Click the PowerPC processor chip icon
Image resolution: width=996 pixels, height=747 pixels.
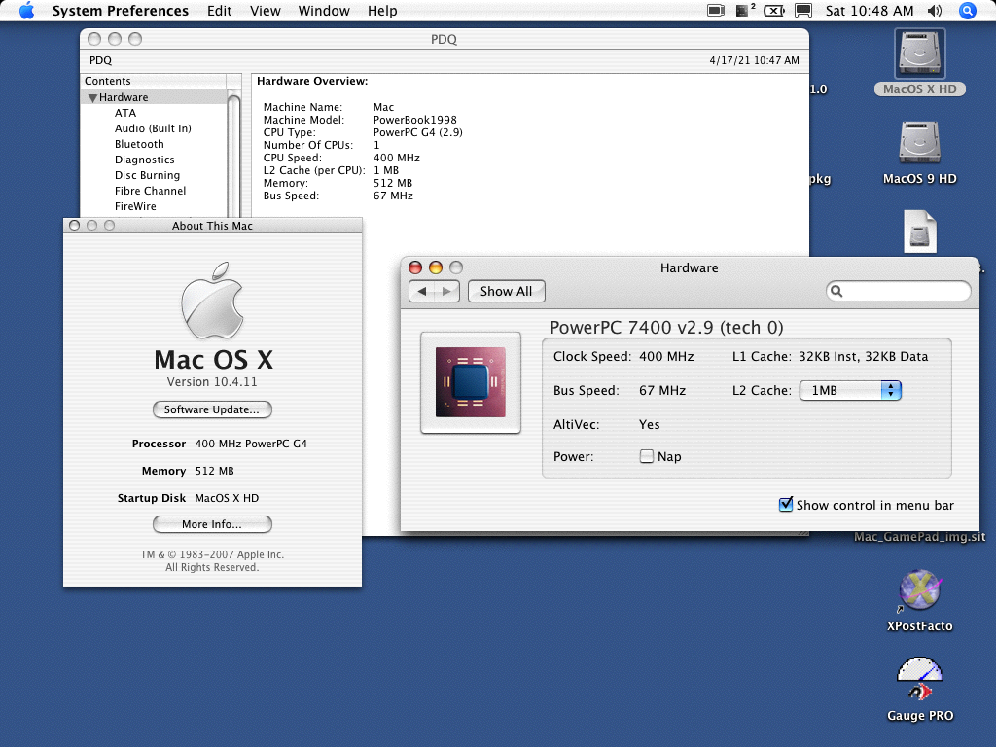(x=471, y=382)
